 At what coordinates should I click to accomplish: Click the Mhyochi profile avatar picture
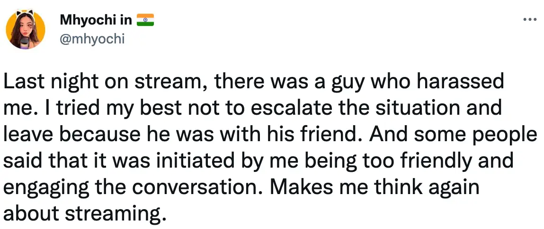click(26, 29)
